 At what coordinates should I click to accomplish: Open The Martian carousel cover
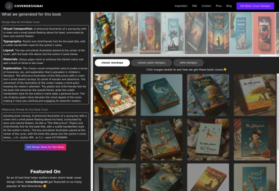264,33
